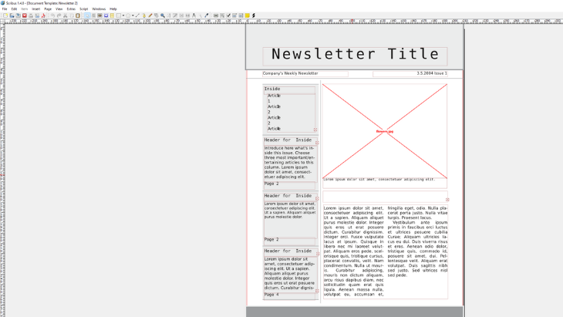Image resolution: width=563 pixels, height=317 pixels.
Task: Select the "Inside" heading frame in the sidebar
Action: (289, 89)
